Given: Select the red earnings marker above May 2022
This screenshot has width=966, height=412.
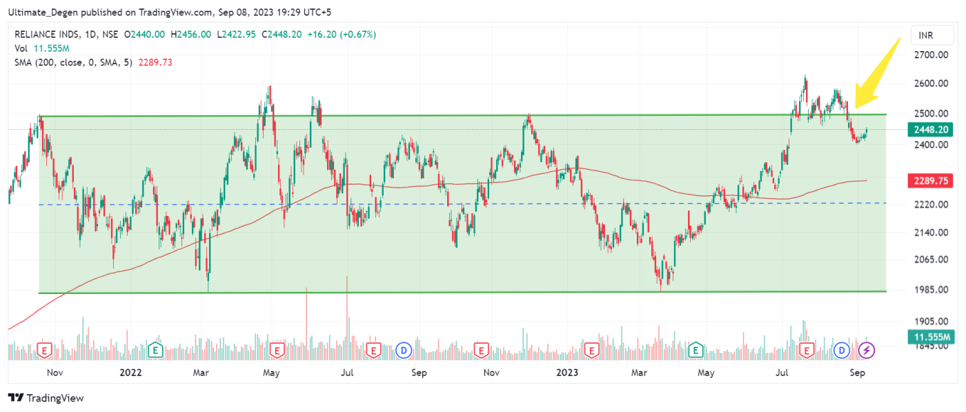Looking at the screenshot, I should pyautogui.click(x=277, y=351).
